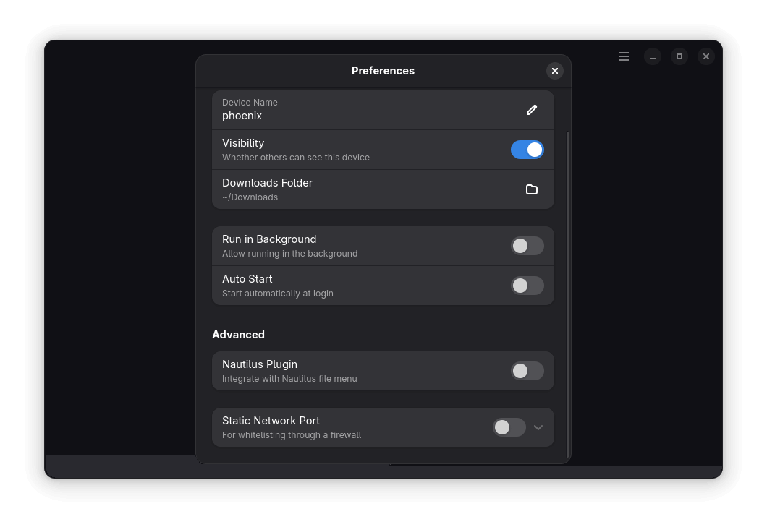767x527 pixels.
Task: Click 'Whether others can see this device' text
Action: [296, 158]
